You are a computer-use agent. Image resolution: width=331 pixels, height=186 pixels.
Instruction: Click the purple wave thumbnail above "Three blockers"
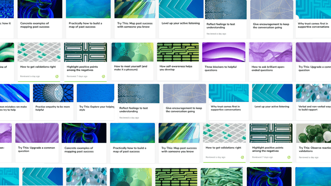pyautogui.click(x=224, y=52)
